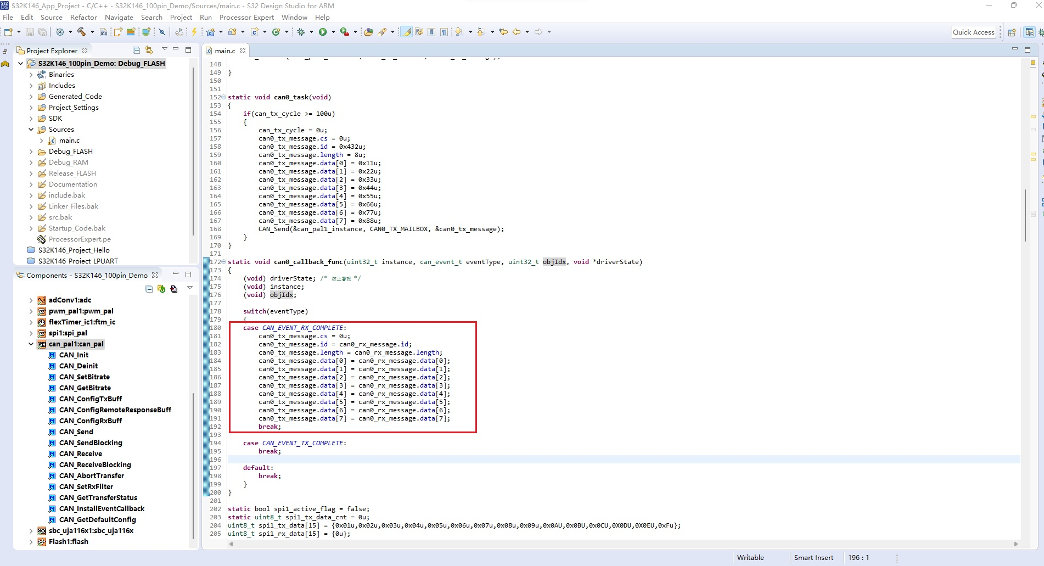Open the Processor Expert menu
The width and height of the screenshot is (1044, 566).
click(246, 18)
